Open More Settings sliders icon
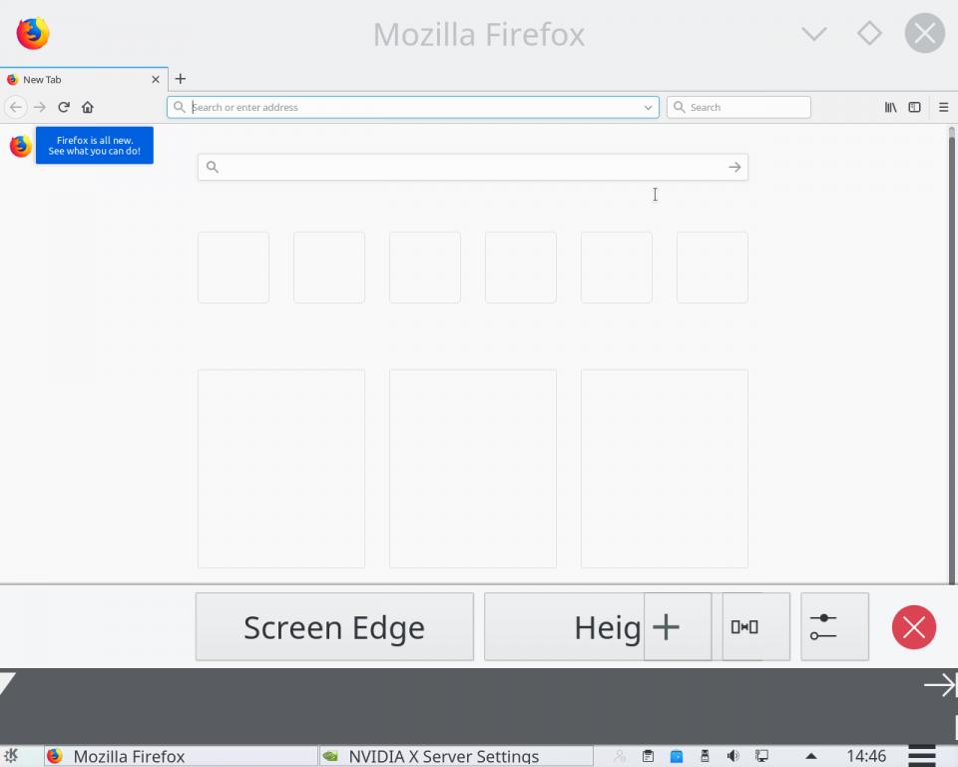 834,627
